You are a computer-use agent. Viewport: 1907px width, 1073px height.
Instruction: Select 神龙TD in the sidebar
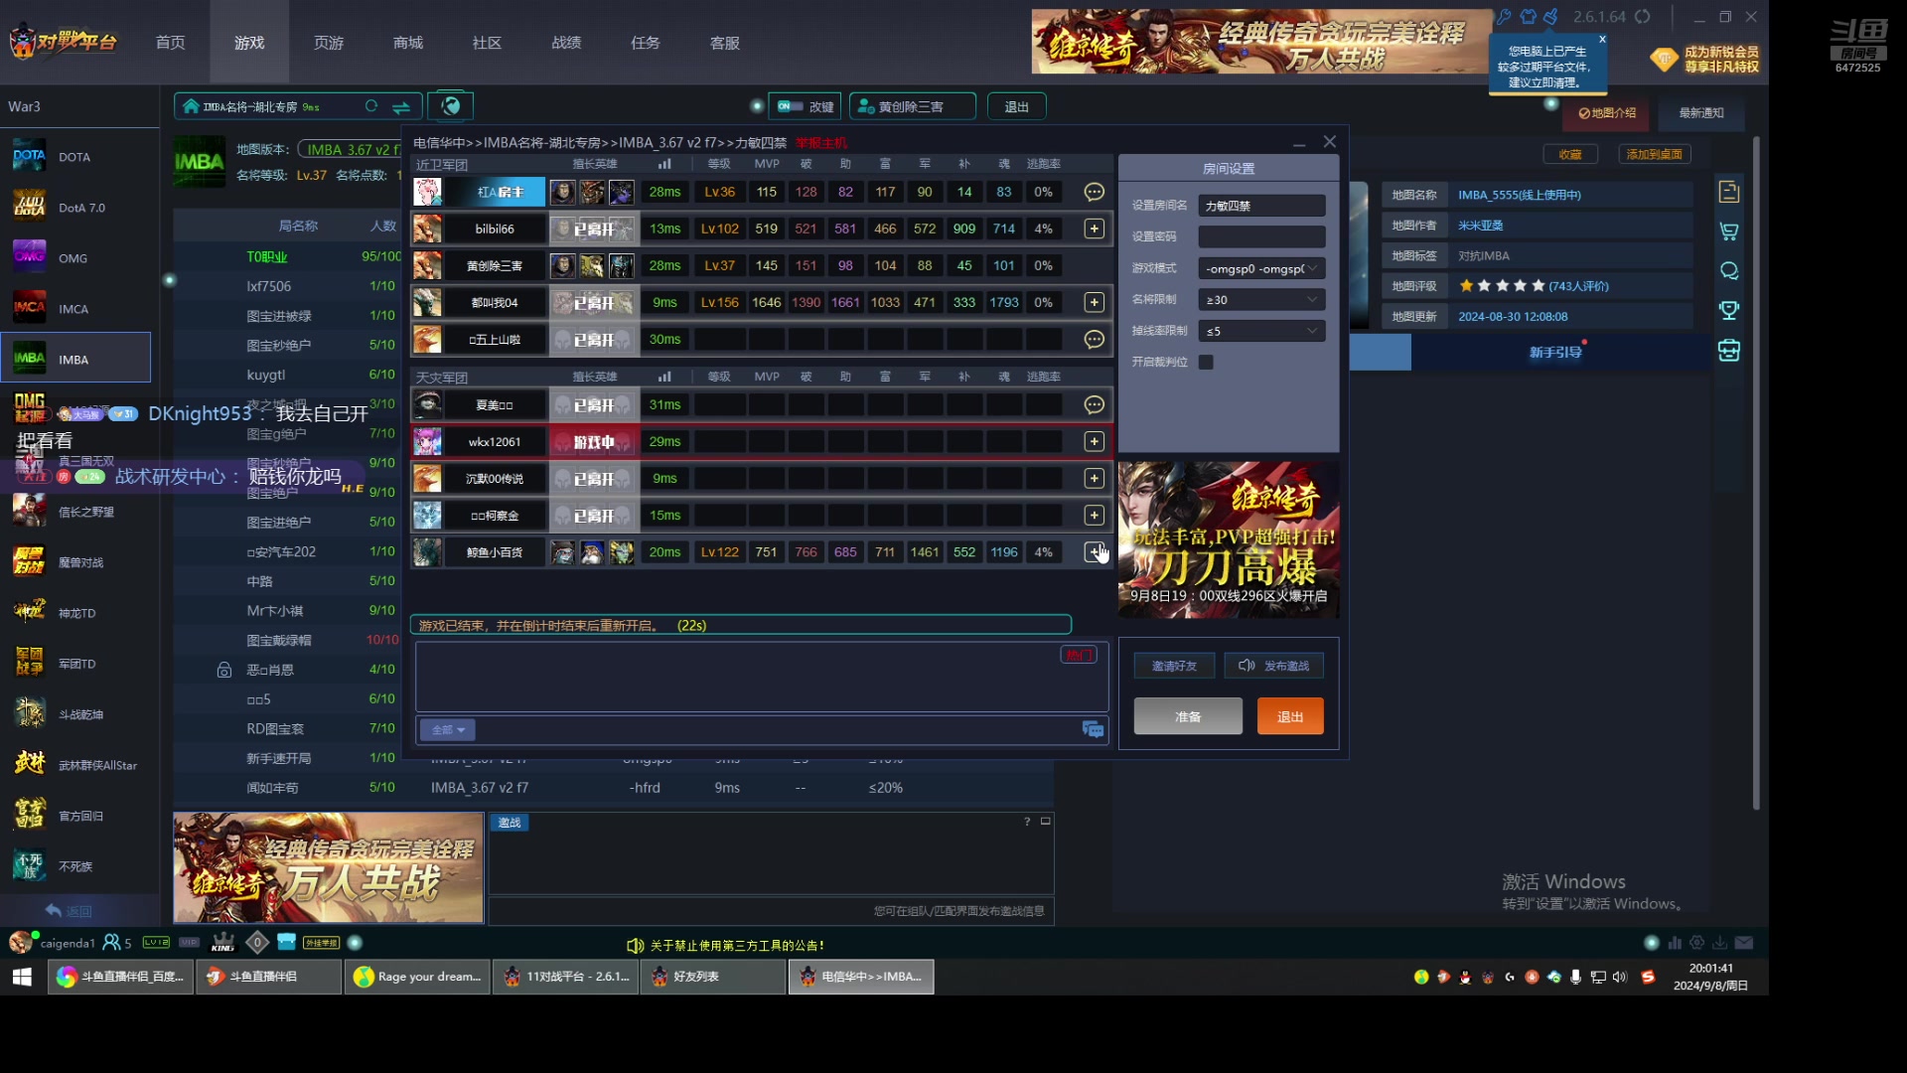point(75,613)
